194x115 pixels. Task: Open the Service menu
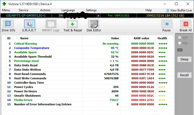click(x=23, y=10)
